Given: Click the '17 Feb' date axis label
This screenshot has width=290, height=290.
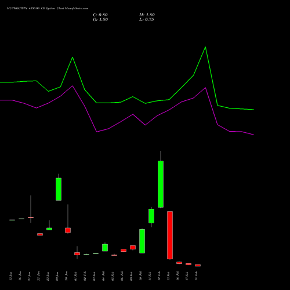Looking at the screenshot, I should (x=187, y=276).
